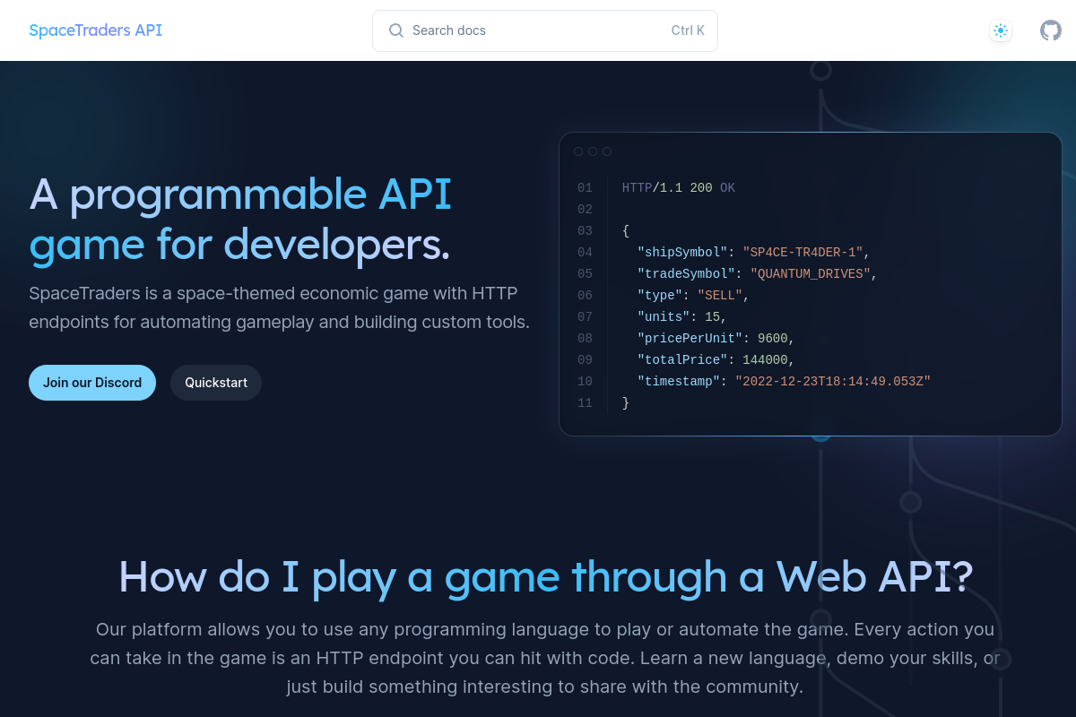Open the Quickstart guide
1076x717 pixels.
pyautogui.click(x=216, y=383)
